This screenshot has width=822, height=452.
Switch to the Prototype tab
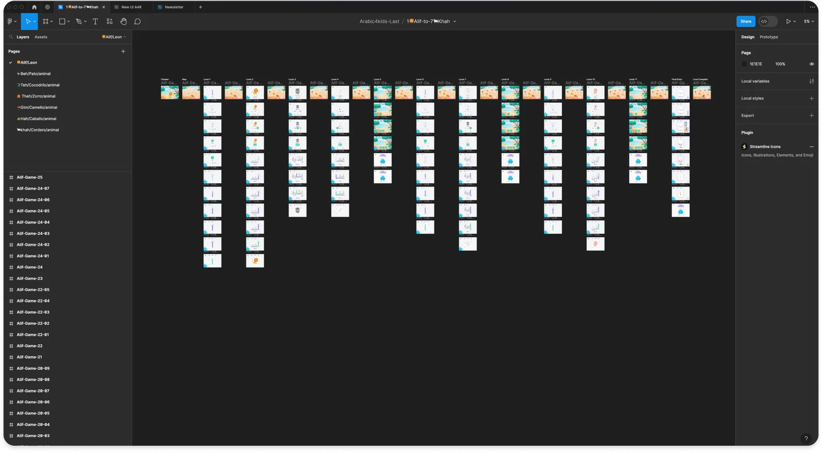point(769,37)
